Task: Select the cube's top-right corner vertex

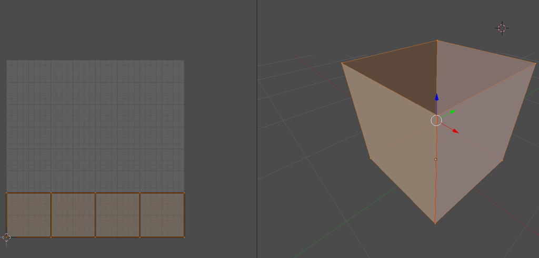Action: pyautogui.click(x=535, y=64)
